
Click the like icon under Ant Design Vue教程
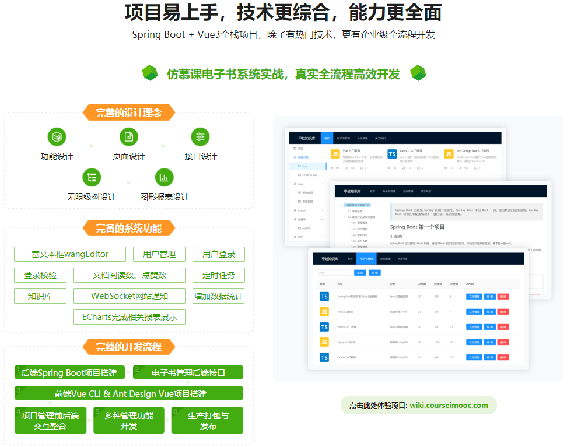coord(460,168)
